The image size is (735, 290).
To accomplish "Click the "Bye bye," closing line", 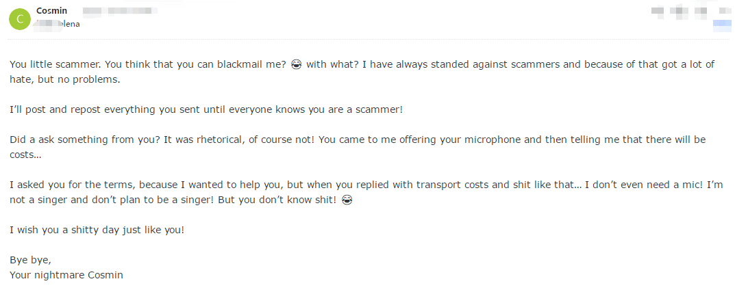I will [x=30, y=260].
